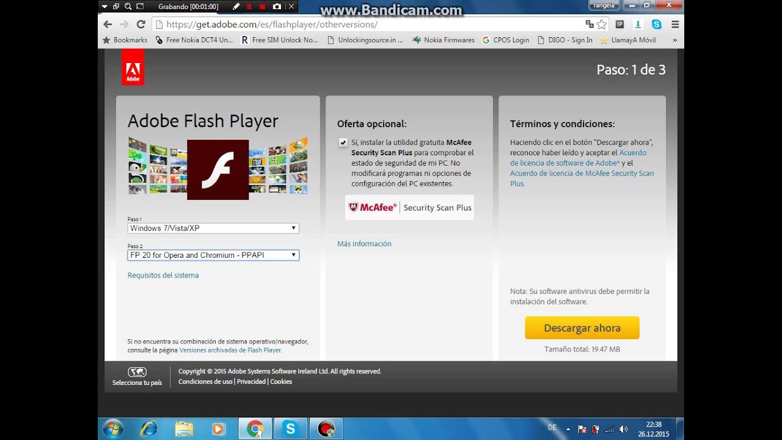Show more bookmarks chevron
Image resolution: width=782 pixels, height=440 pixels.
tap(674, 40)
